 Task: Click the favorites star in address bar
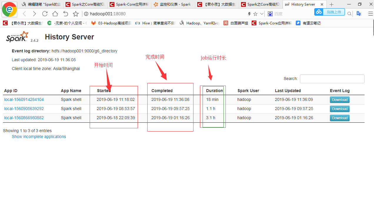pyautogui.click(x=255, y=14)
